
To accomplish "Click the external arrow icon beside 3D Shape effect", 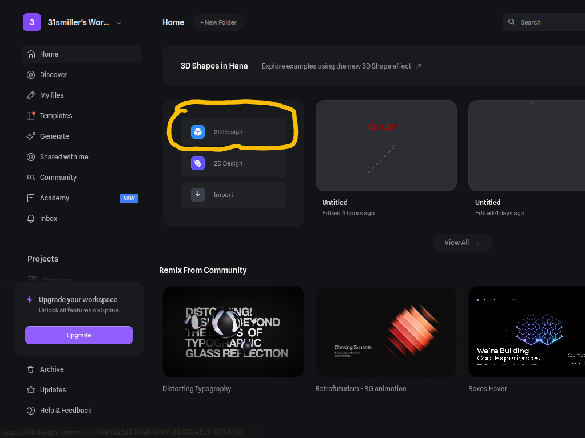I will (419, 66).
